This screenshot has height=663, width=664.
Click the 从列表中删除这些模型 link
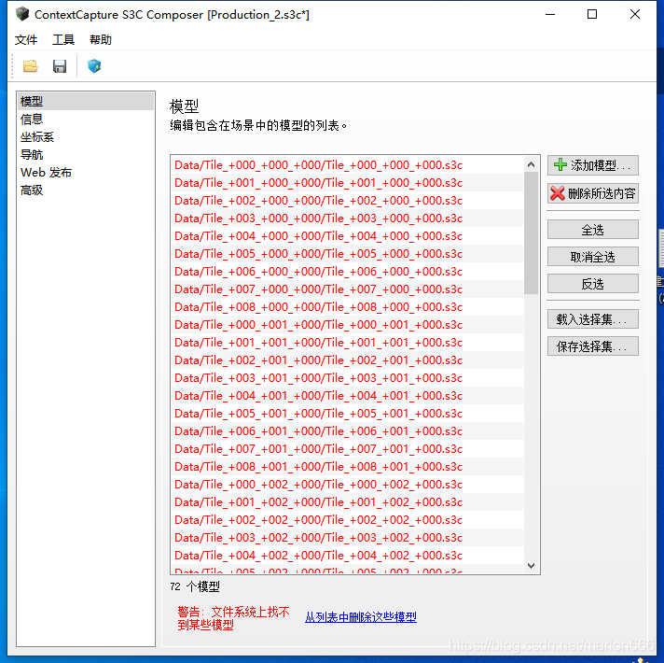360,617
